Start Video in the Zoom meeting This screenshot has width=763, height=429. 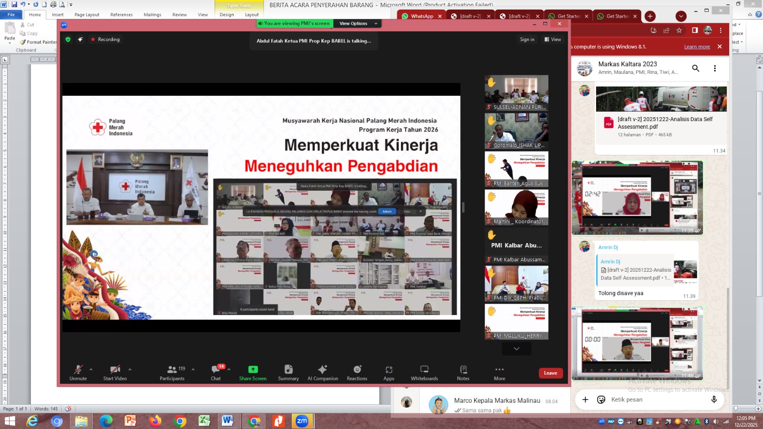tap(115, 372)
